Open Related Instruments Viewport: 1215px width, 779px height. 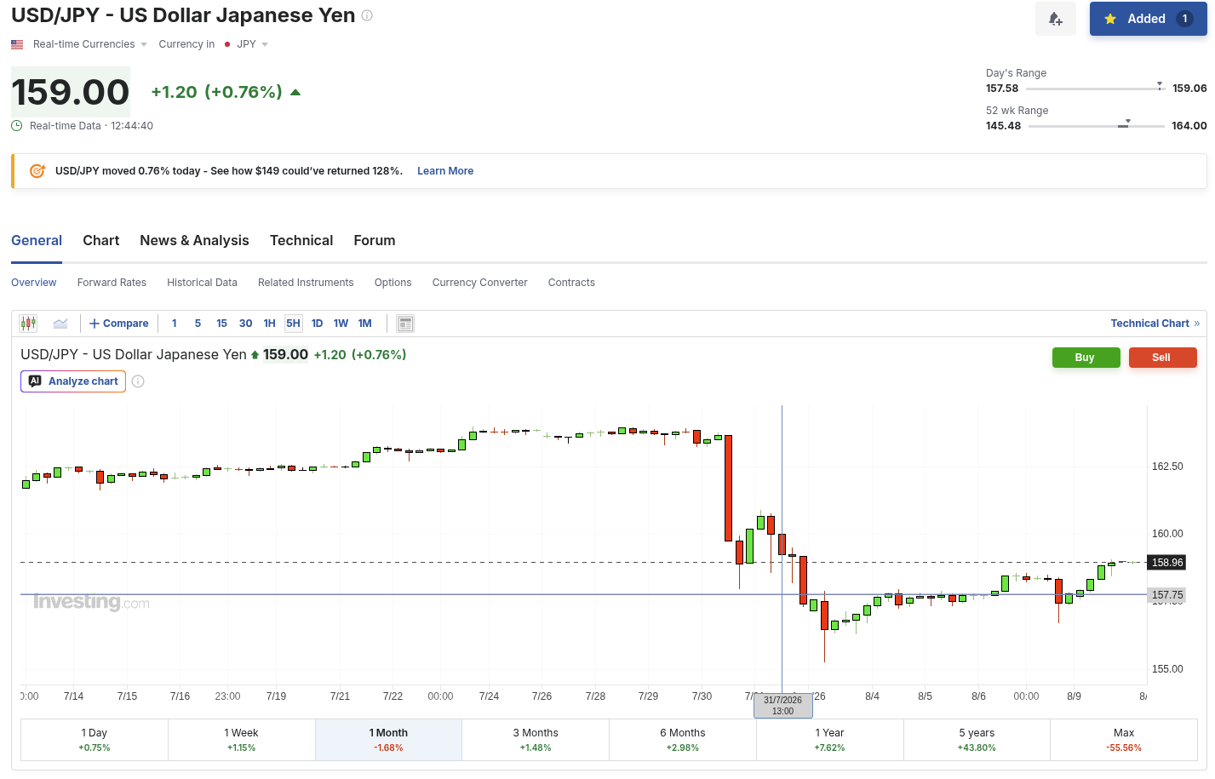click(306, 283)
